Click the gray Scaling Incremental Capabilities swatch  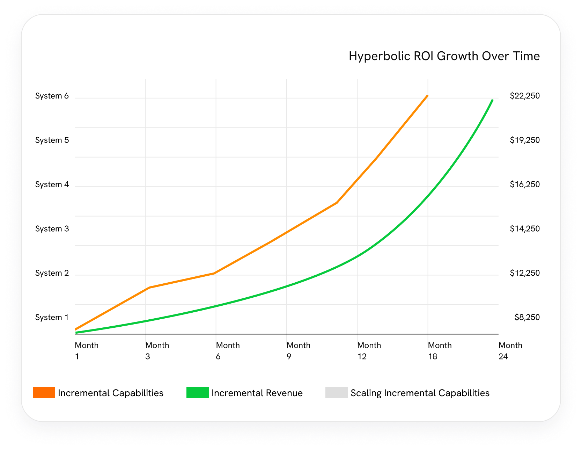[336, 393]
